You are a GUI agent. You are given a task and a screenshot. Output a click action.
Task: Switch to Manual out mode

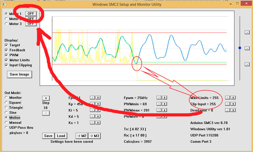(6, 122)
